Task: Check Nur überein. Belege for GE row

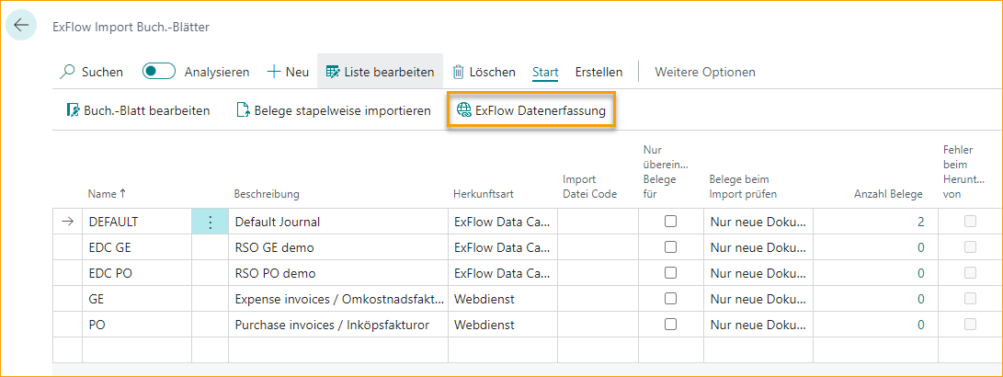Action: [670, 299]
